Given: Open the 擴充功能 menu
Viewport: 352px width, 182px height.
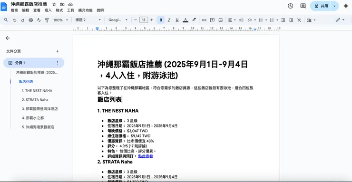Looking at the screenshot, I should (85, 10).
